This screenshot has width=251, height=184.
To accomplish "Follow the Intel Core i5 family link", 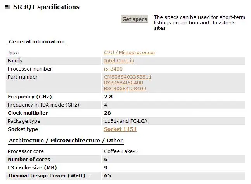I will [x=119, y=61].
